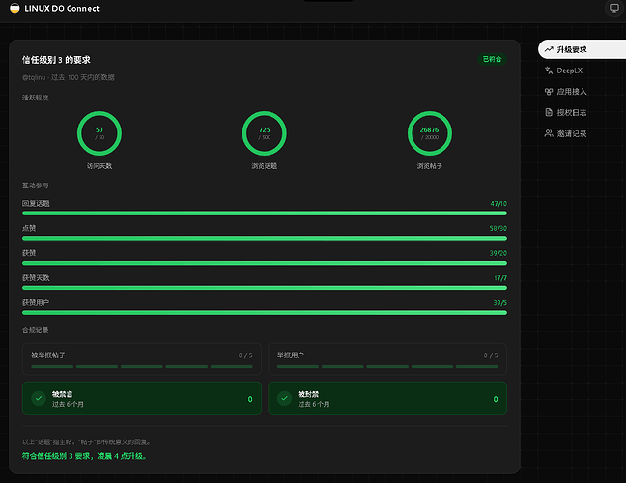The width and height of the screenshot is (626, 483).
Task: Click the 互动参与 section label
Action: click(36, 185)
